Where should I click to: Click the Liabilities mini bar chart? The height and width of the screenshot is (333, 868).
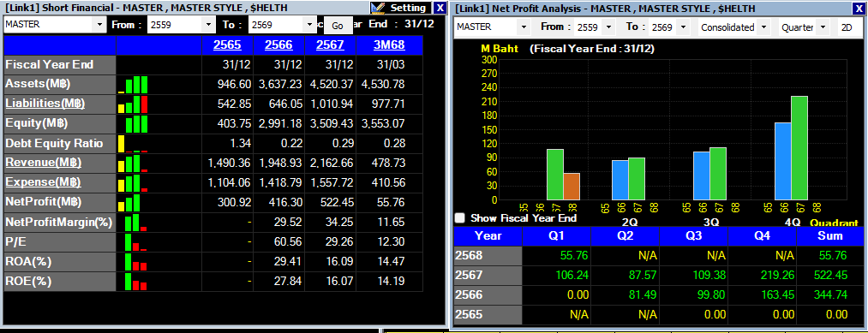(x=133, y=104)
